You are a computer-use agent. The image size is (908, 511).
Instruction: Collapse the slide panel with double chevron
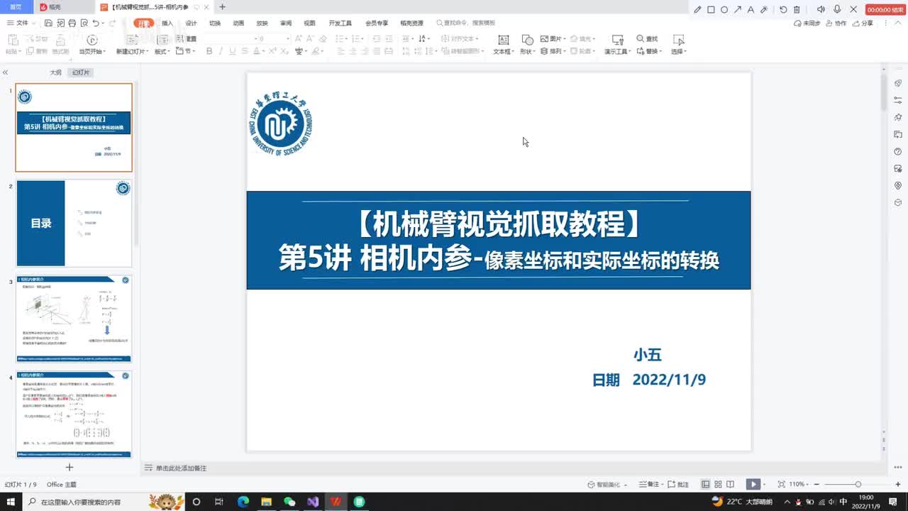coord(5,72)
